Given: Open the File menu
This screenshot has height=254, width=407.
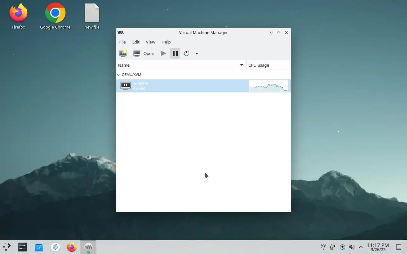Looking at the screenshot, I should click(122, 42).
